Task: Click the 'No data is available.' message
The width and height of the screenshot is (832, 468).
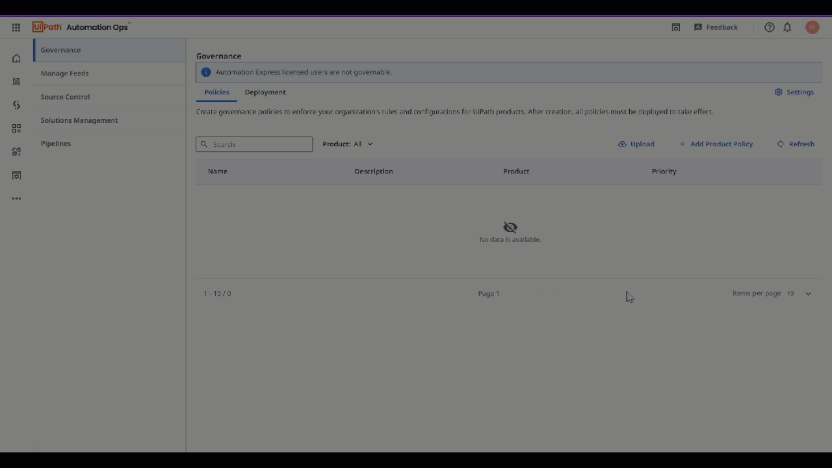Action: (x=510, y=240)
